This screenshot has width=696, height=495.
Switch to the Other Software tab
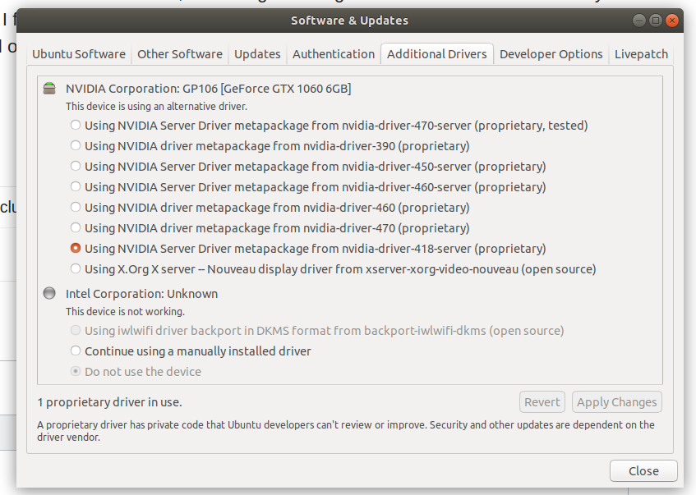coord(180,54)
